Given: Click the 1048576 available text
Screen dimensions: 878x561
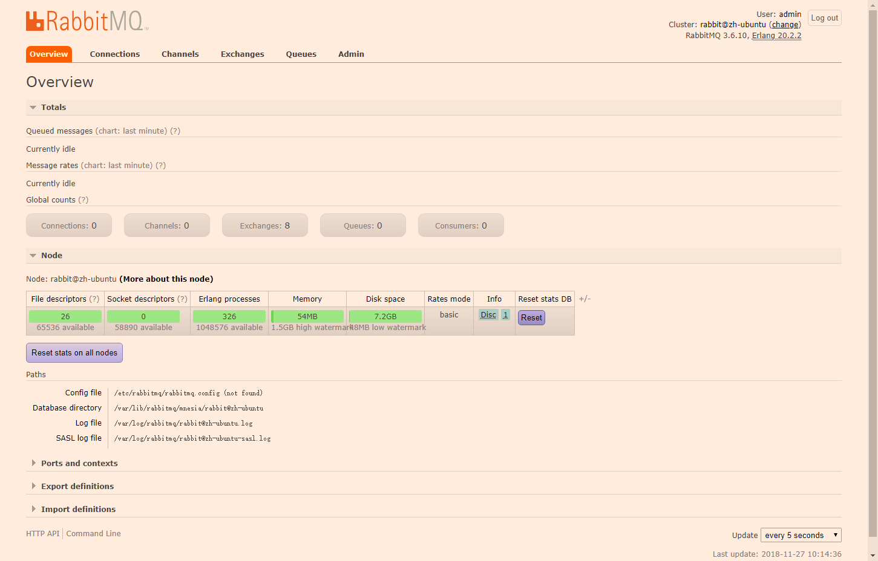Looking at the screenshot, I should (229, 328).
